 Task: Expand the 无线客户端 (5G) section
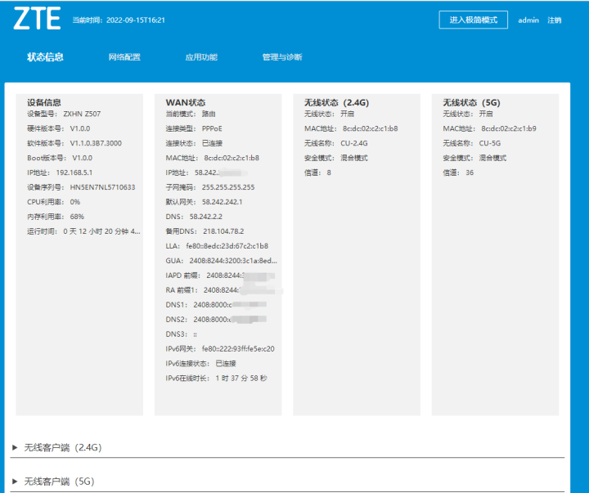(x=53, y=482)
